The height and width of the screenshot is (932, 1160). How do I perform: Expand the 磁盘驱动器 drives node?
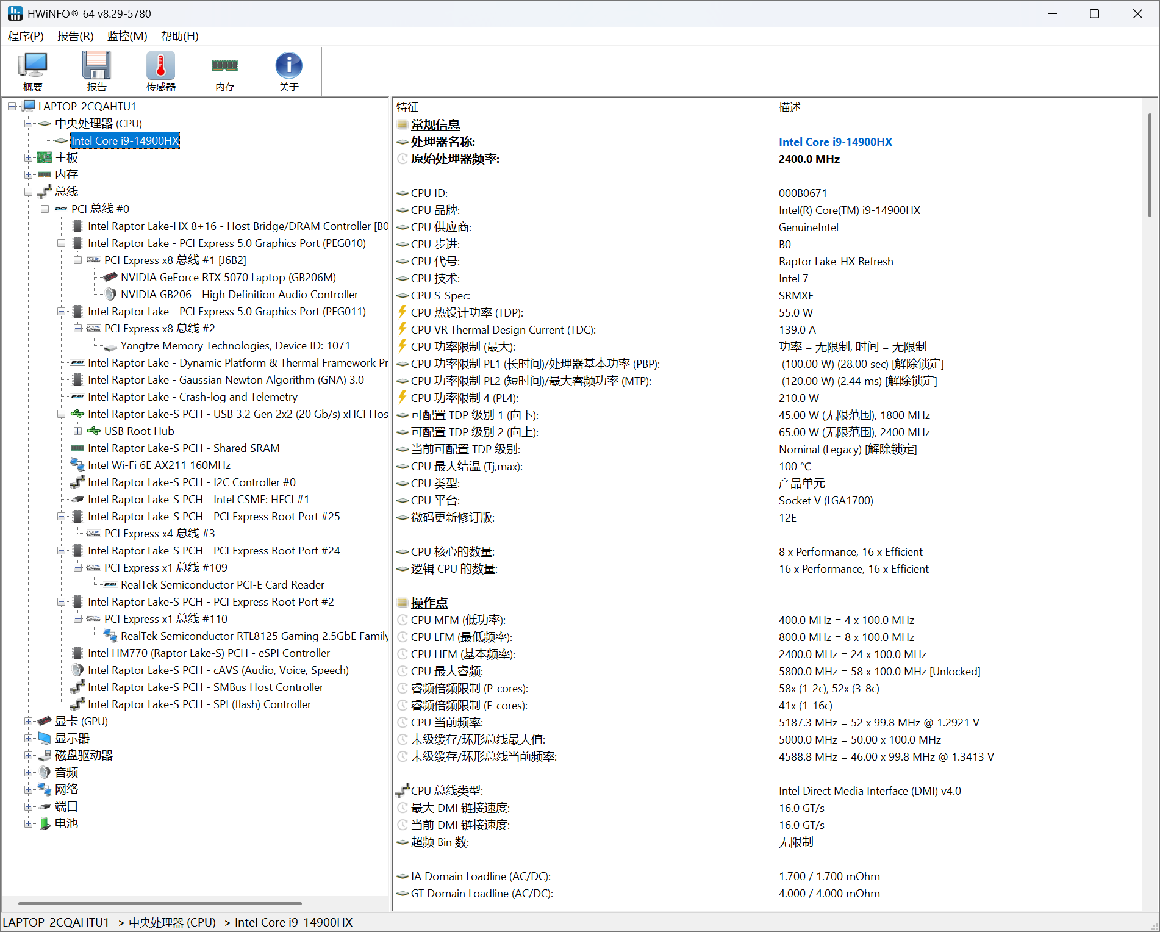pos(29,756)
